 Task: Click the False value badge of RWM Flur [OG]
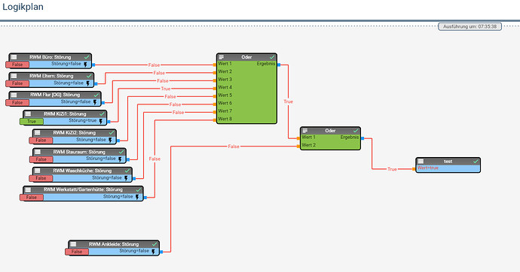[17, 102]
